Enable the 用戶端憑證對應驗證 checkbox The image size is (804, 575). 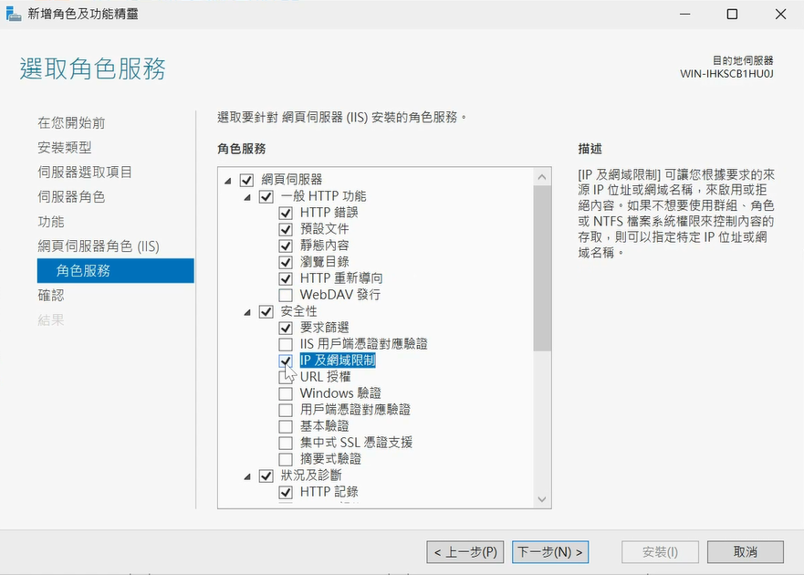(286, 410)
